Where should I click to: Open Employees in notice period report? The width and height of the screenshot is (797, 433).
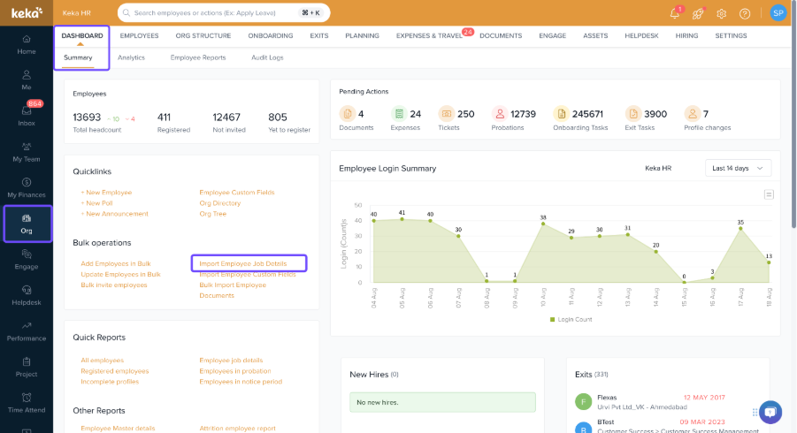(x=241, y=382)
